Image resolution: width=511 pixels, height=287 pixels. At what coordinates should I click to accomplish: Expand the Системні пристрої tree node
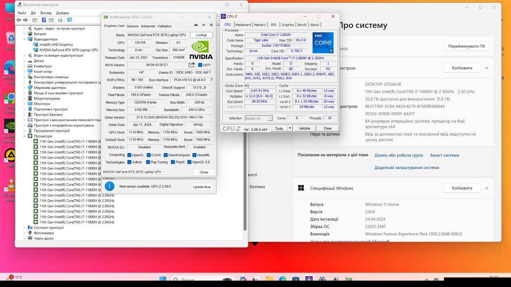coord(24,228)
